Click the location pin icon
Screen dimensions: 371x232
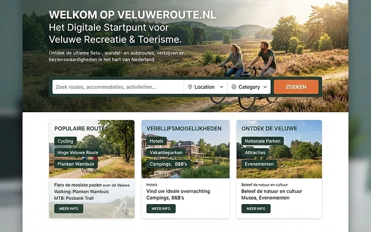click(190, 87)
